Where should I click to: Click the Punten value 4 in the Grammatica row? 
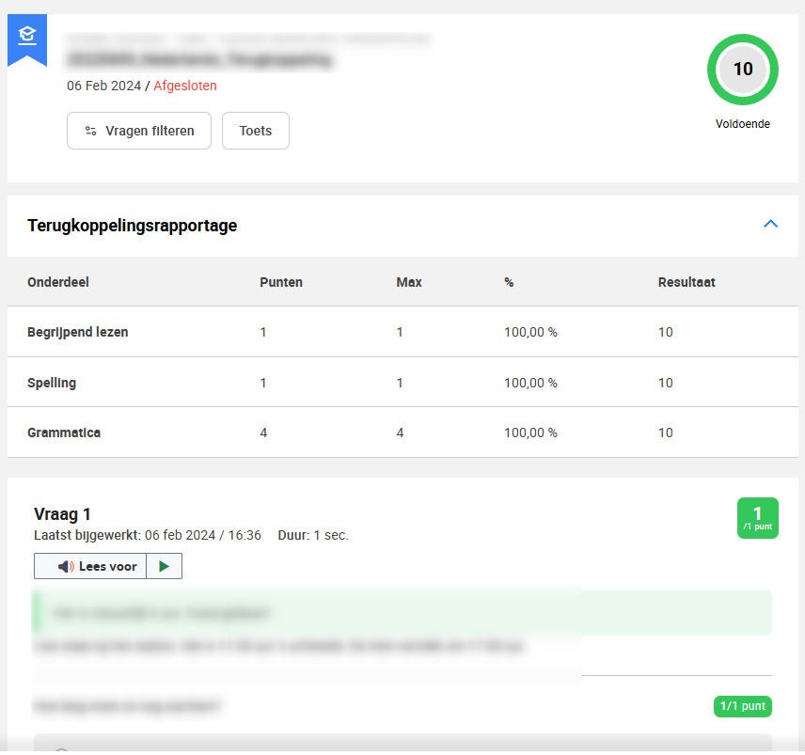pos(263,433)
